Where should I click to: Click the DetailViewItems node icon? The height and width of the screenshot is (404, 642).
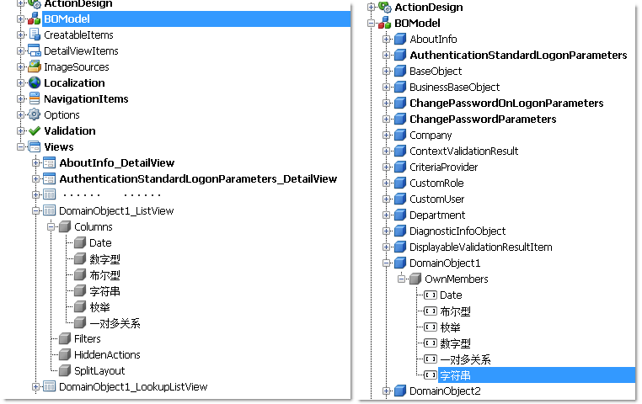point(35,50)
